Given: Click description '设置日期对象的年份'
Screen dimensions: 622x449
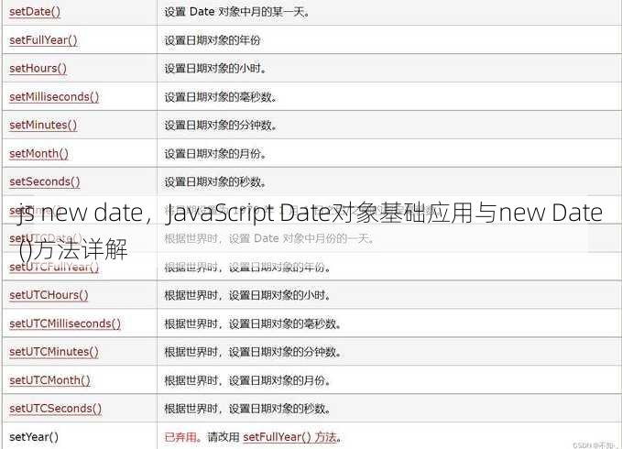Looking at the screenshot, I should [x=213, y=40].
